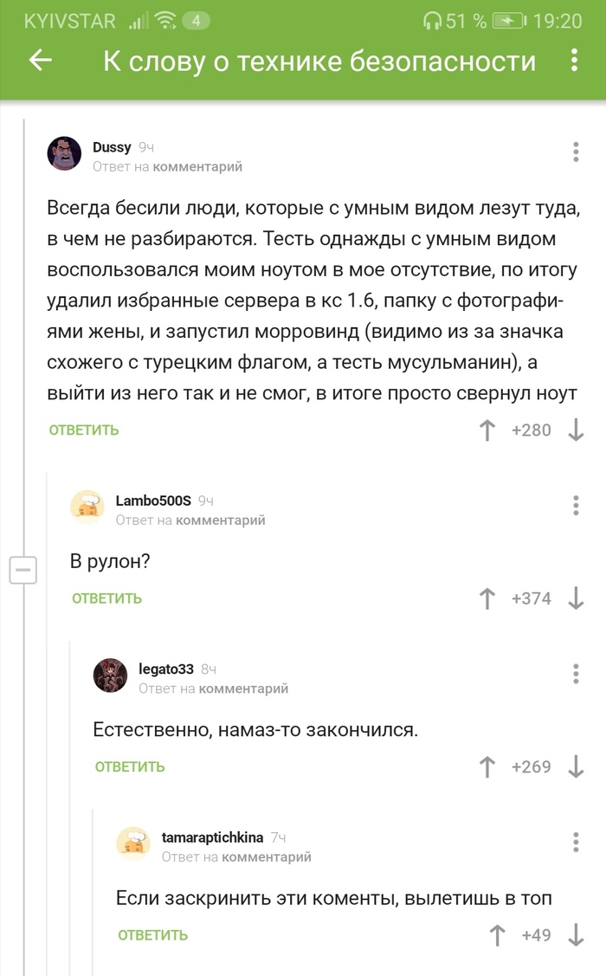Tap the back arrow in header

41,60
